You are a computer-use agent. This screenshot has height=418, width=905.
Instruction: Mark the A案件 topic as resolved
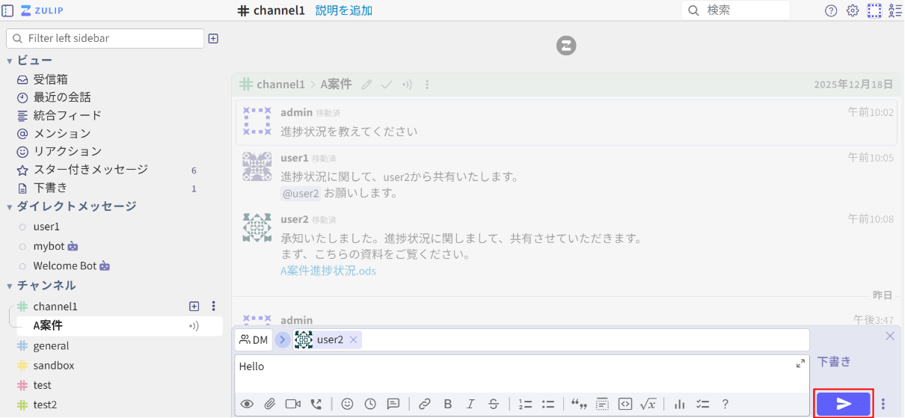click(x=387, y=84)
